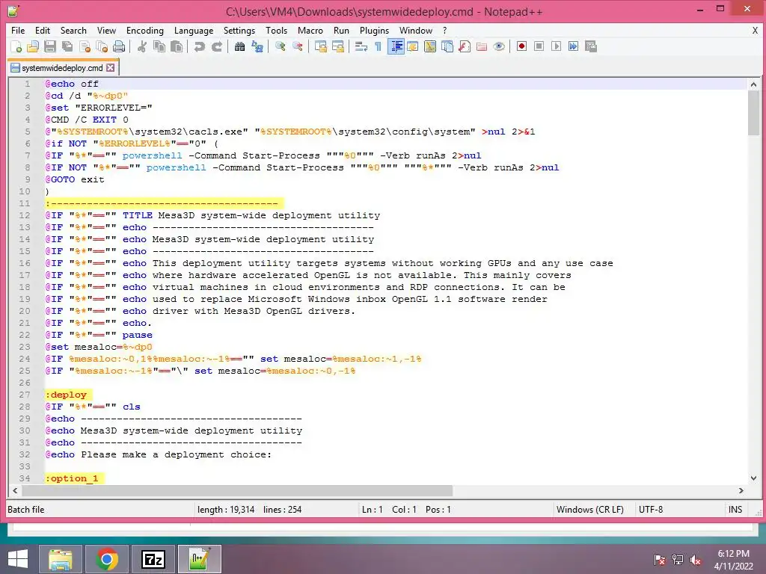Click horizontal scrollbar left arrow

pos(15,490)
